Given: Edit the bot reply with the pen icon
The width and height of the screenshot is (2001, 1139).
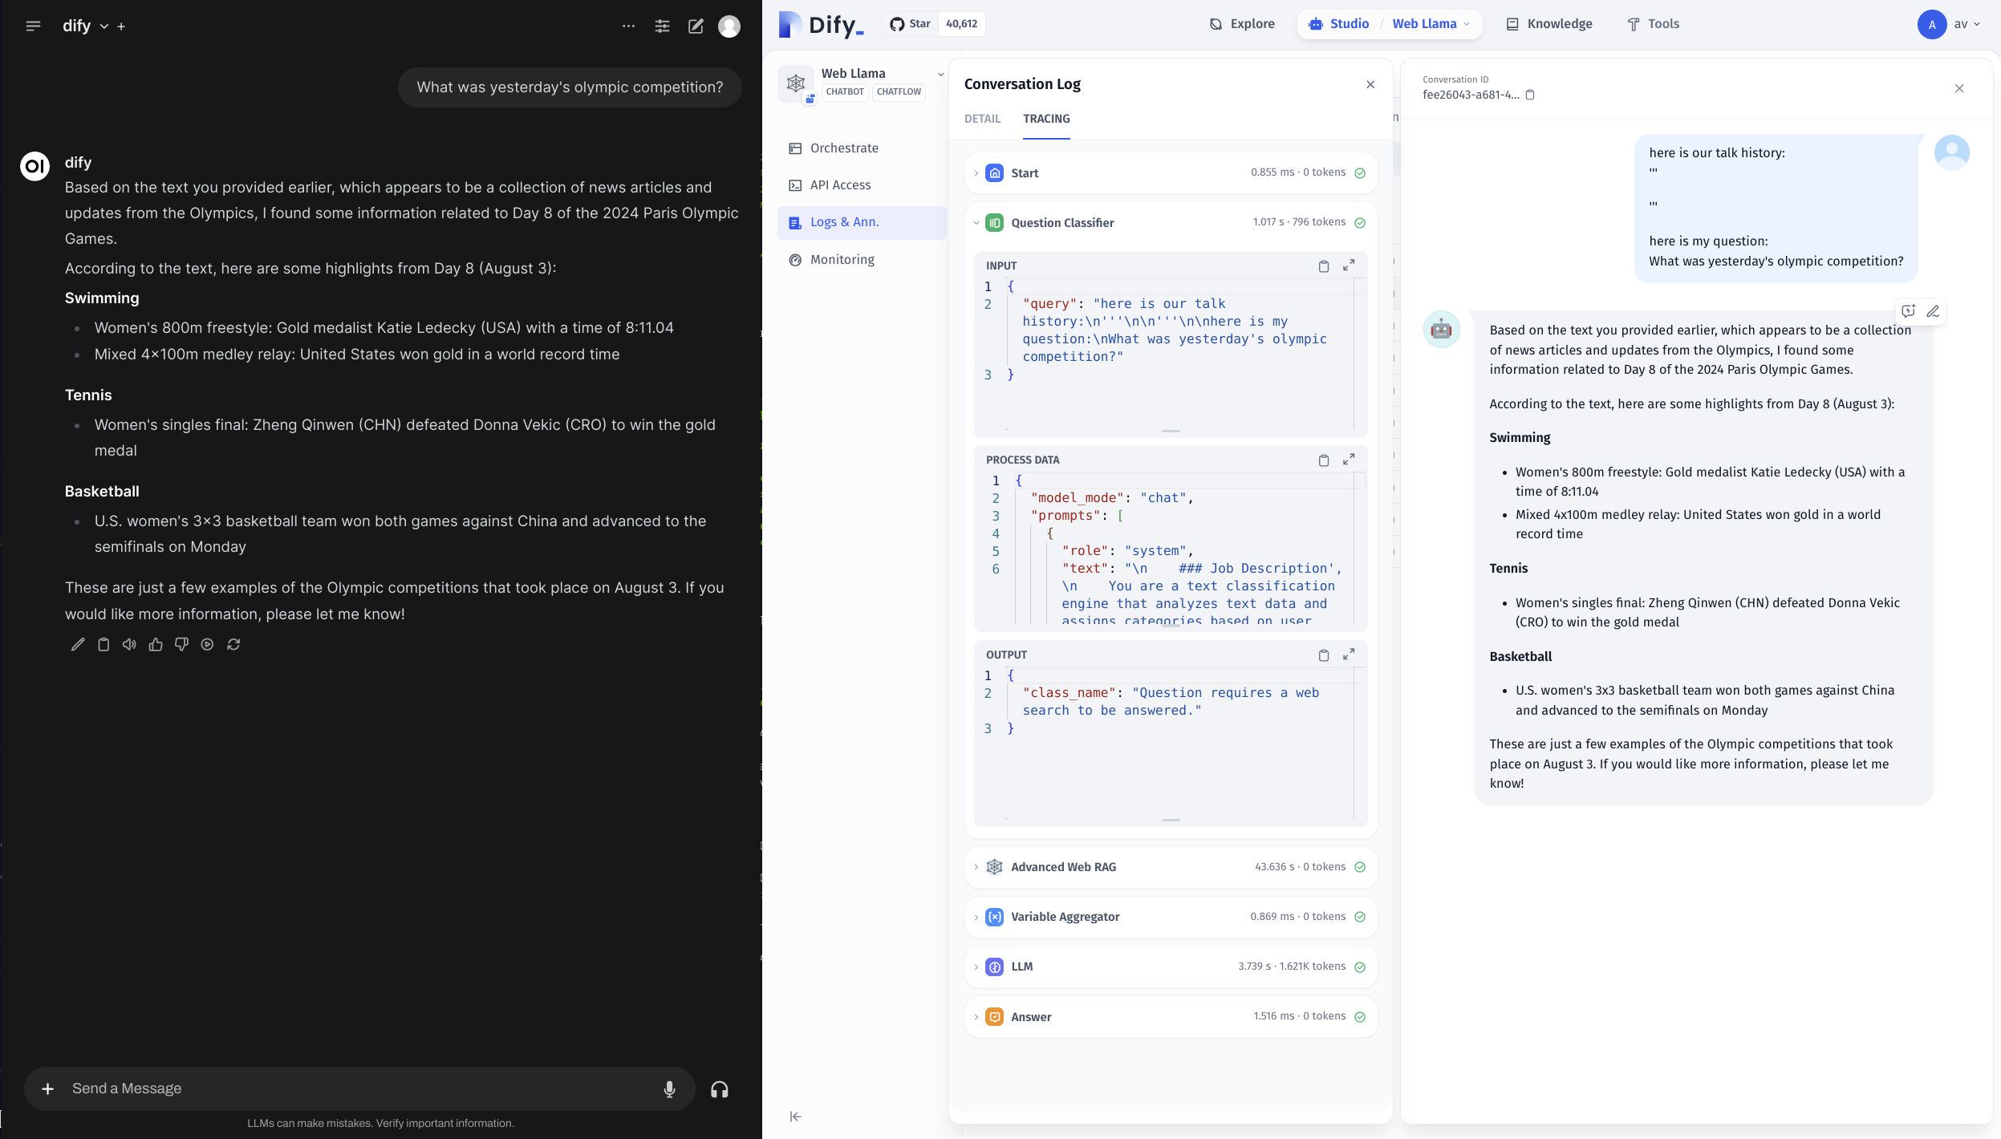Looking at the screenshot, I should tap(1933, 311).
